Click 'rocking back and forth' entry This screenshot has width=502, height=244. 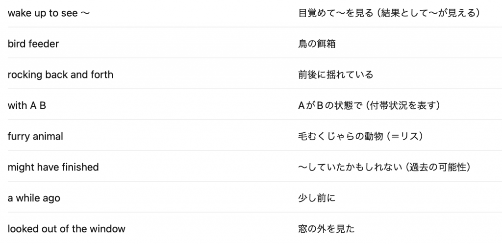[x=60, y=75]
